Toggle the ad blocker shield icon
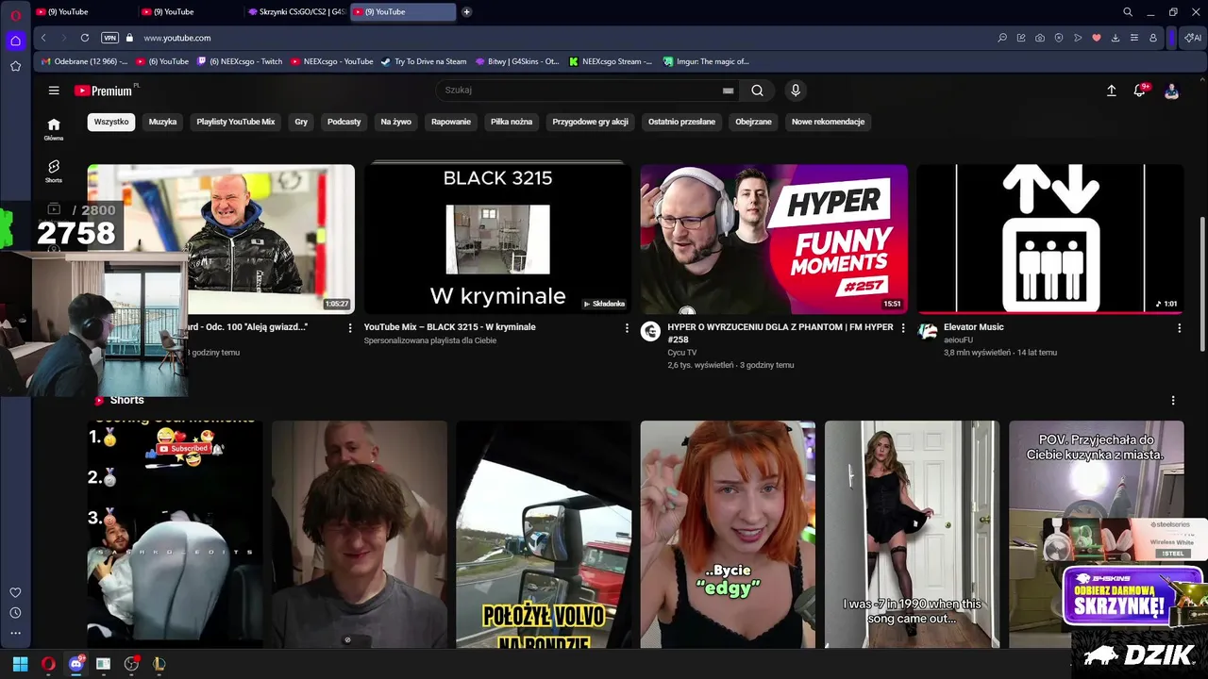 pos(1059,38)
